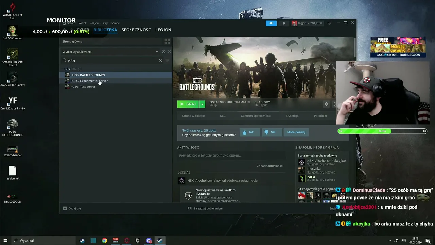Clear the pubg search text
The width and height of the screenshot is (435, 245).
point(160,60)
